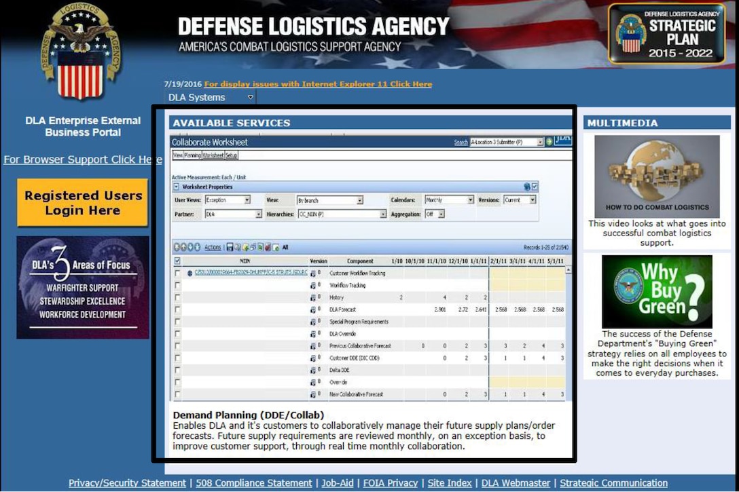This screenshot has width=739, height=492.
Task: Click the last page navigation arrow icon
Action: pos(197,247)
